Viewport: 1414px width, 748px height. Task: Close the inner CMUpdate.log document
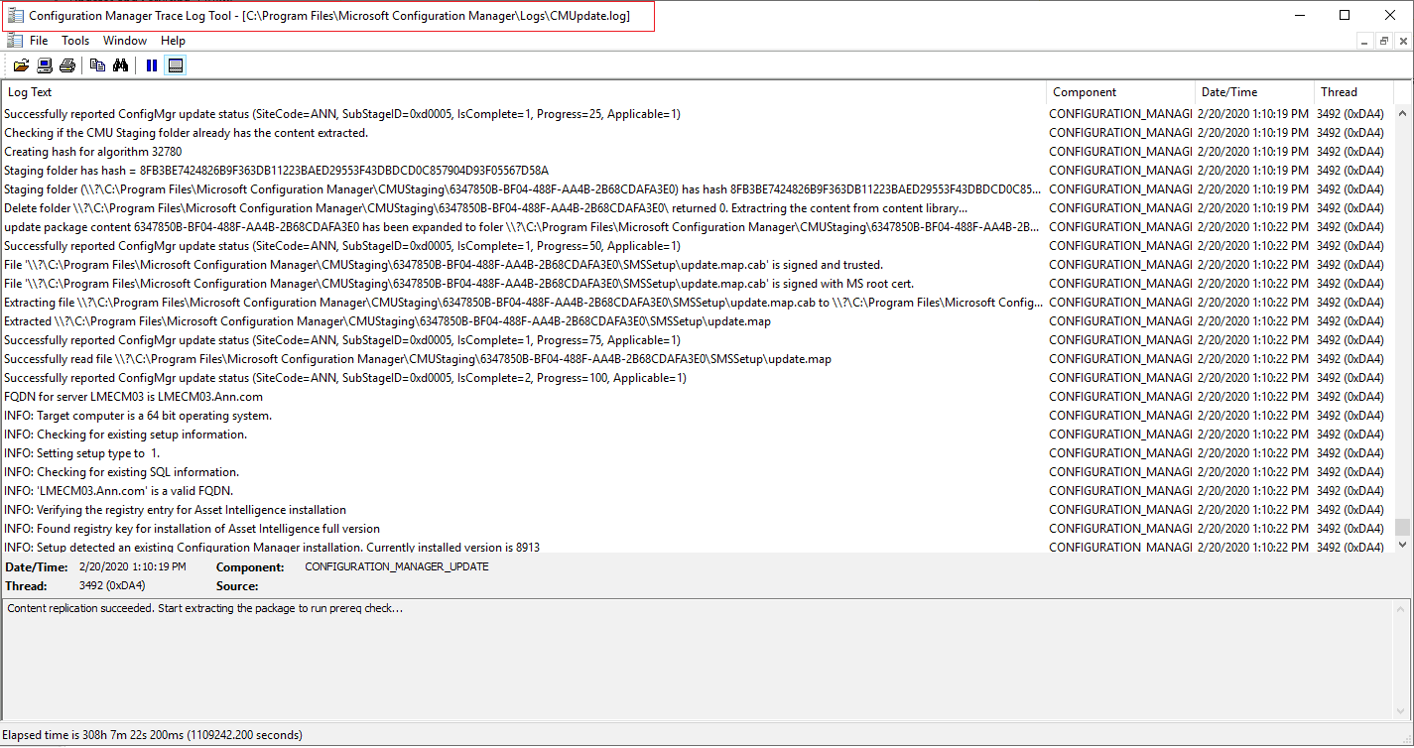click(x=1403, y=41)
